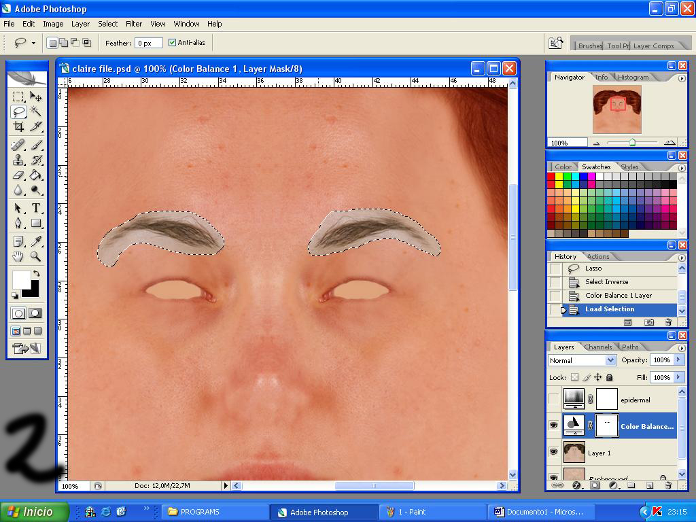The width and height of the screenshot is (696, 522).
Task: Select the Crop tool
Action: coord(18,126)
